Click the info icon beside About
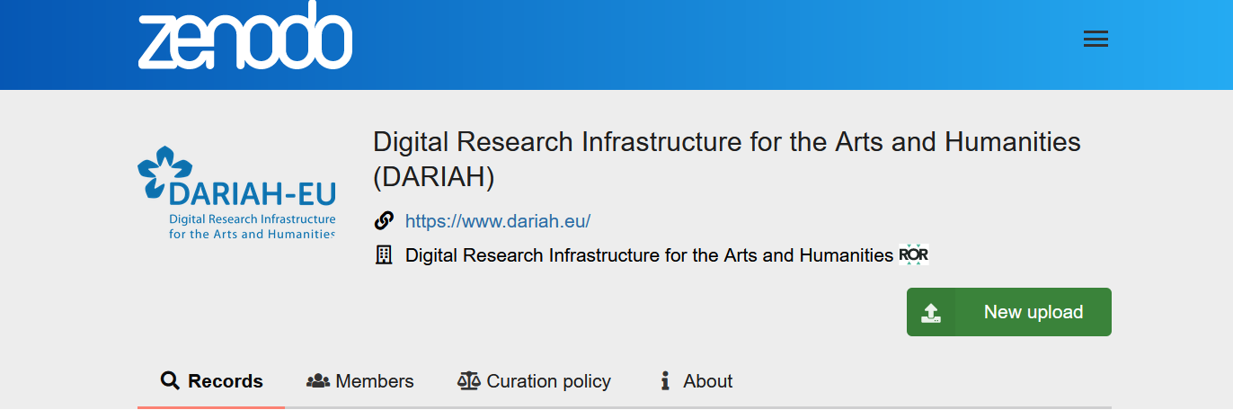This screenshot has width=1233, height=419. [x=665, y=381]
